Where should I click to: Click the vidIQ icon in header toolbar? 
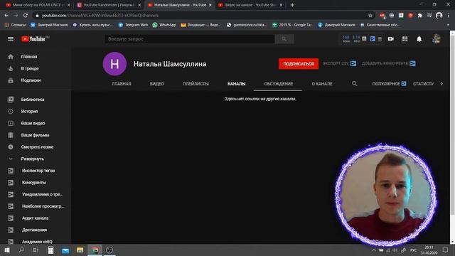(x=373, y=39)
